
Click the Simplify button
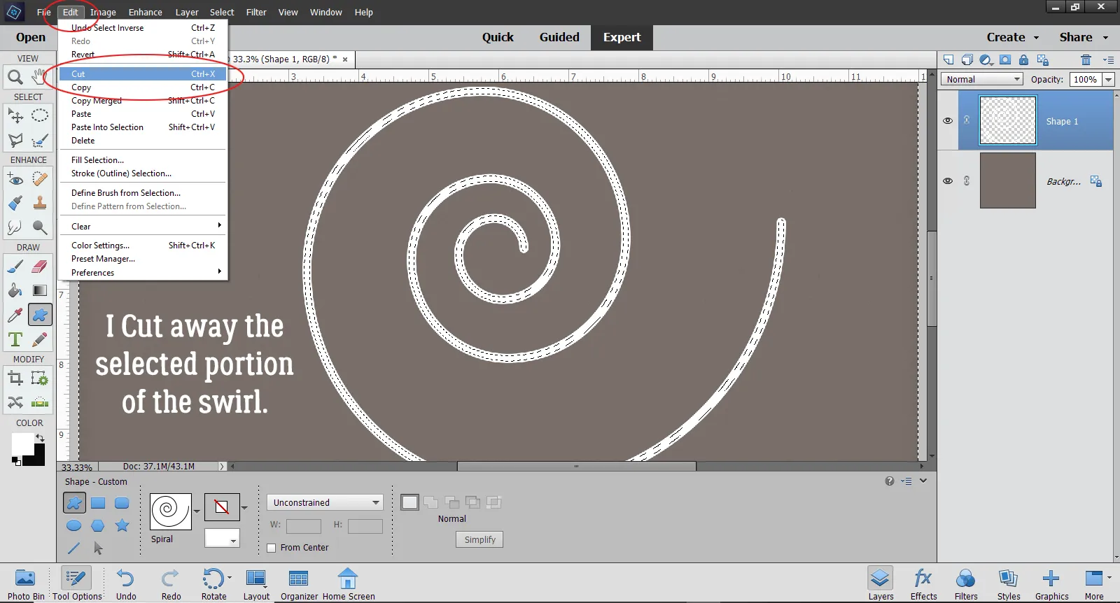pos(479,539)
